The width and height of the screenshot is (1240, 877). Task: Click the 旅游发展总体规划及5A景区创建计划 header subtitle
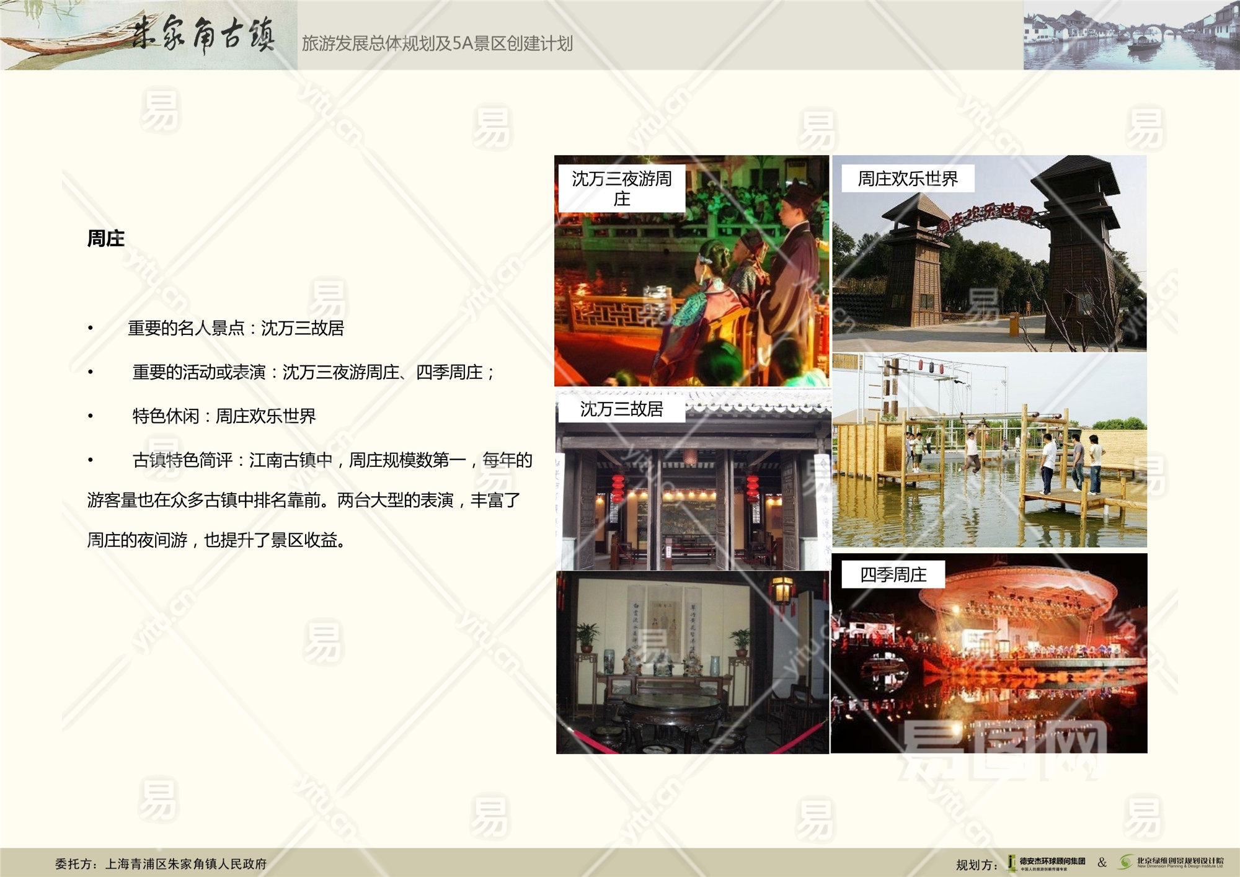437,43
